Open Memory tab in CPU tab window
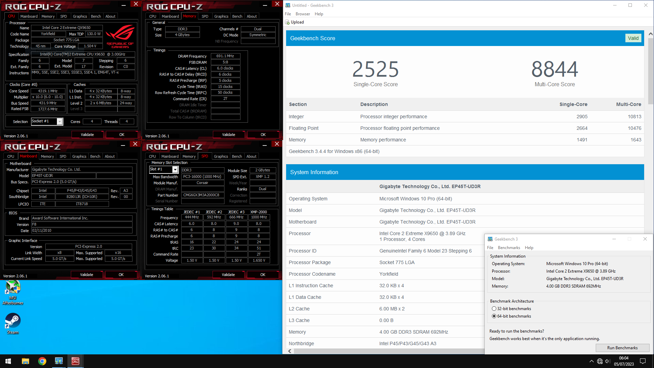 point(48,16)
